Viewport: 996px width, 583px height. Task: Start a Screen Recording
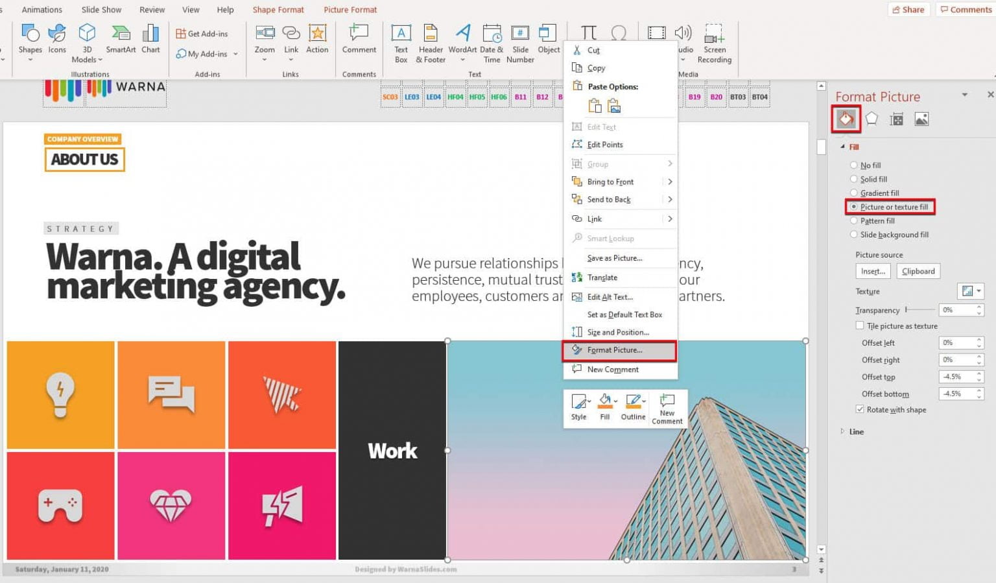714,41
